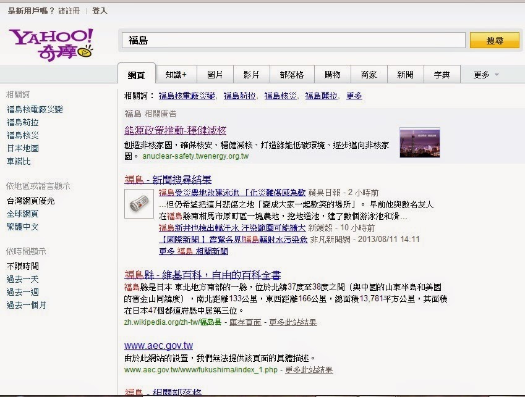Open 福島 - 新聞搜尋結果 heading
525x397 pixels.
[x=168, y=180]
